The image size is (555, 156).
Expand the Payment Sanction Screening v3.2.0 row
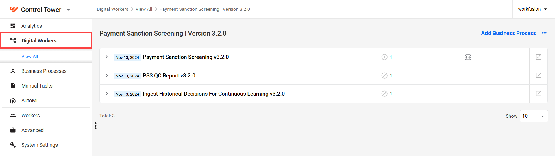tap(107, 57)
